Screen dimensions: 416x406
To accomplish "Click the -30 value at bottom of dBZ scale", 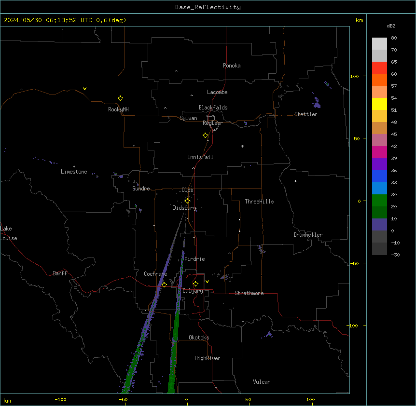I will point(395,255).
